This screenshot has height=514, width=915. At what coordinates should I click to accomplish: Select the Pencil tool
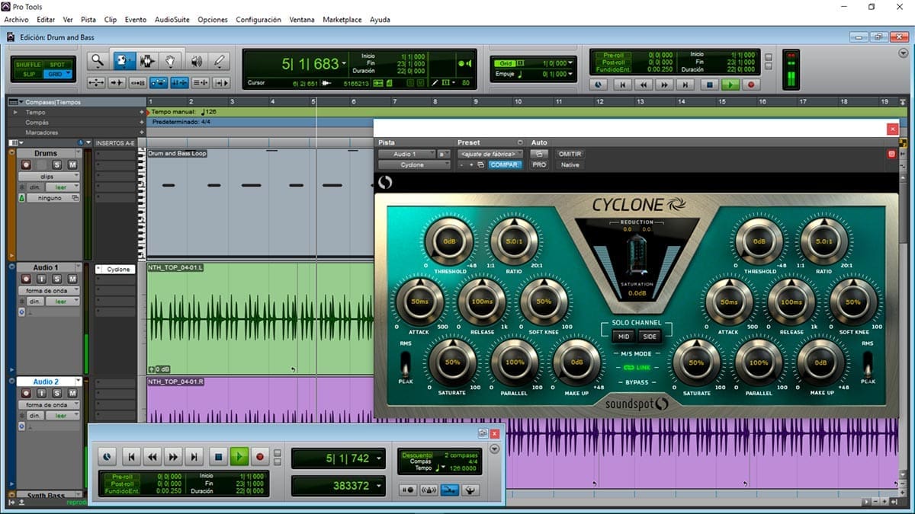pos(220,60)
